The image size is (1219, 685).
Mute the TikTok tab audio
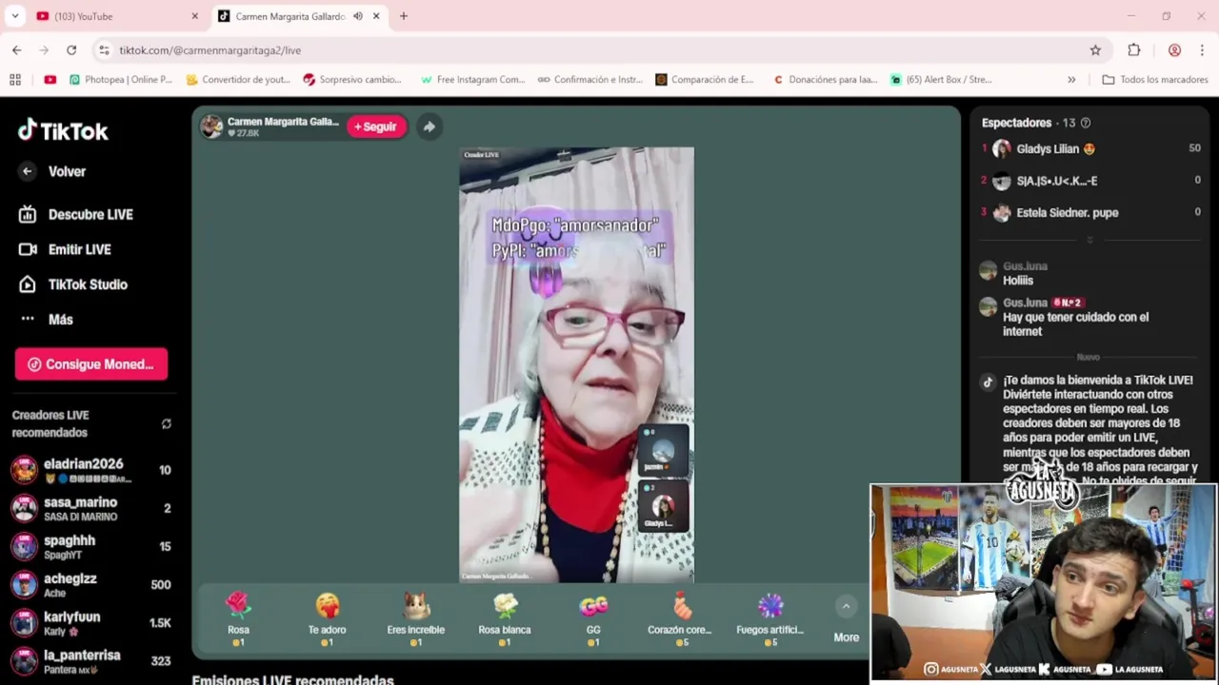point(358,16)
